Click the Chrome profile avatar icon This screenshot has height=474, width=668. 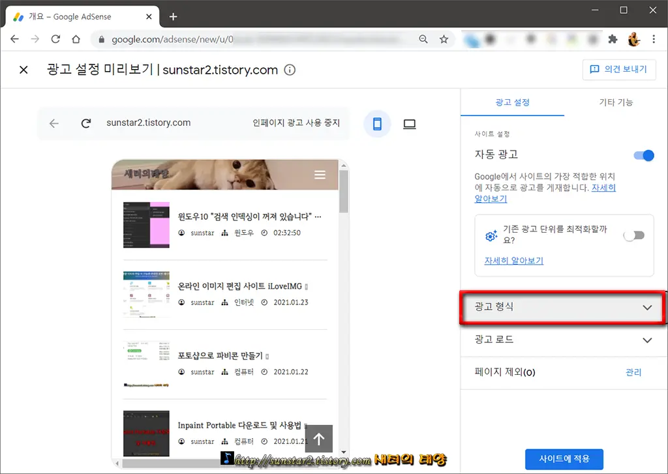(x=633, y=39)
